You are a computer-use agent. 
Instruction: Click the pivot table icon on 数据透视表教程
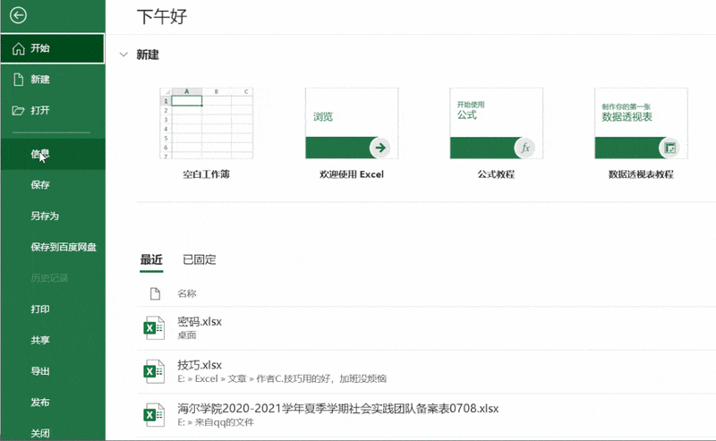669,148
